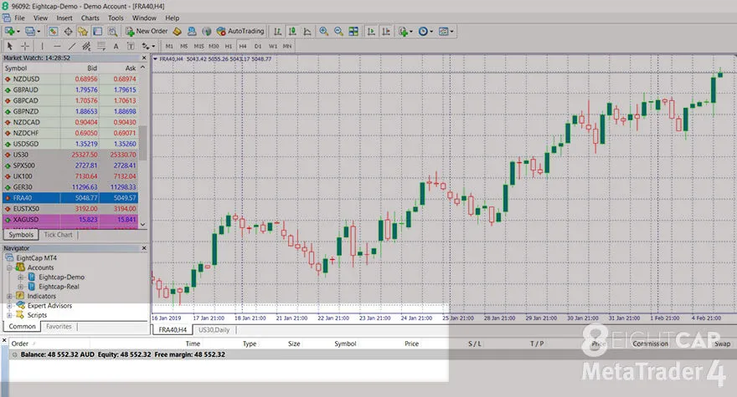Viewport: 737px width, 397px height.
Task: Toggle the Navigator star-folder icon
Action: click(83, 32)
